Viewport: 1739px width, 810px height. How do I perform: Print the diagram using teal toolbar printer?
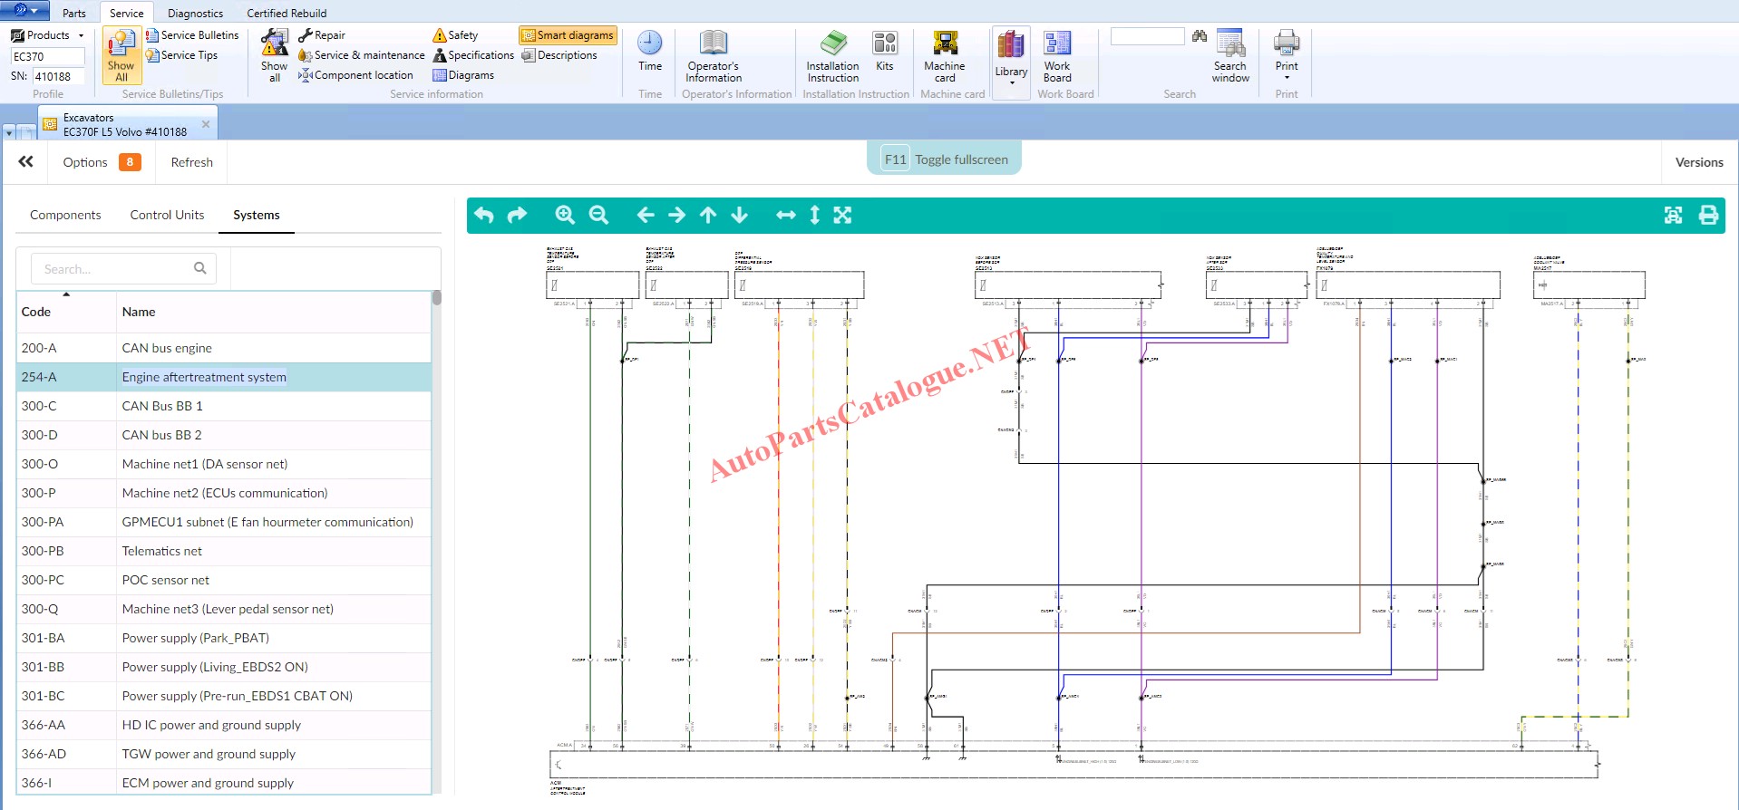tap(1708, 215)
